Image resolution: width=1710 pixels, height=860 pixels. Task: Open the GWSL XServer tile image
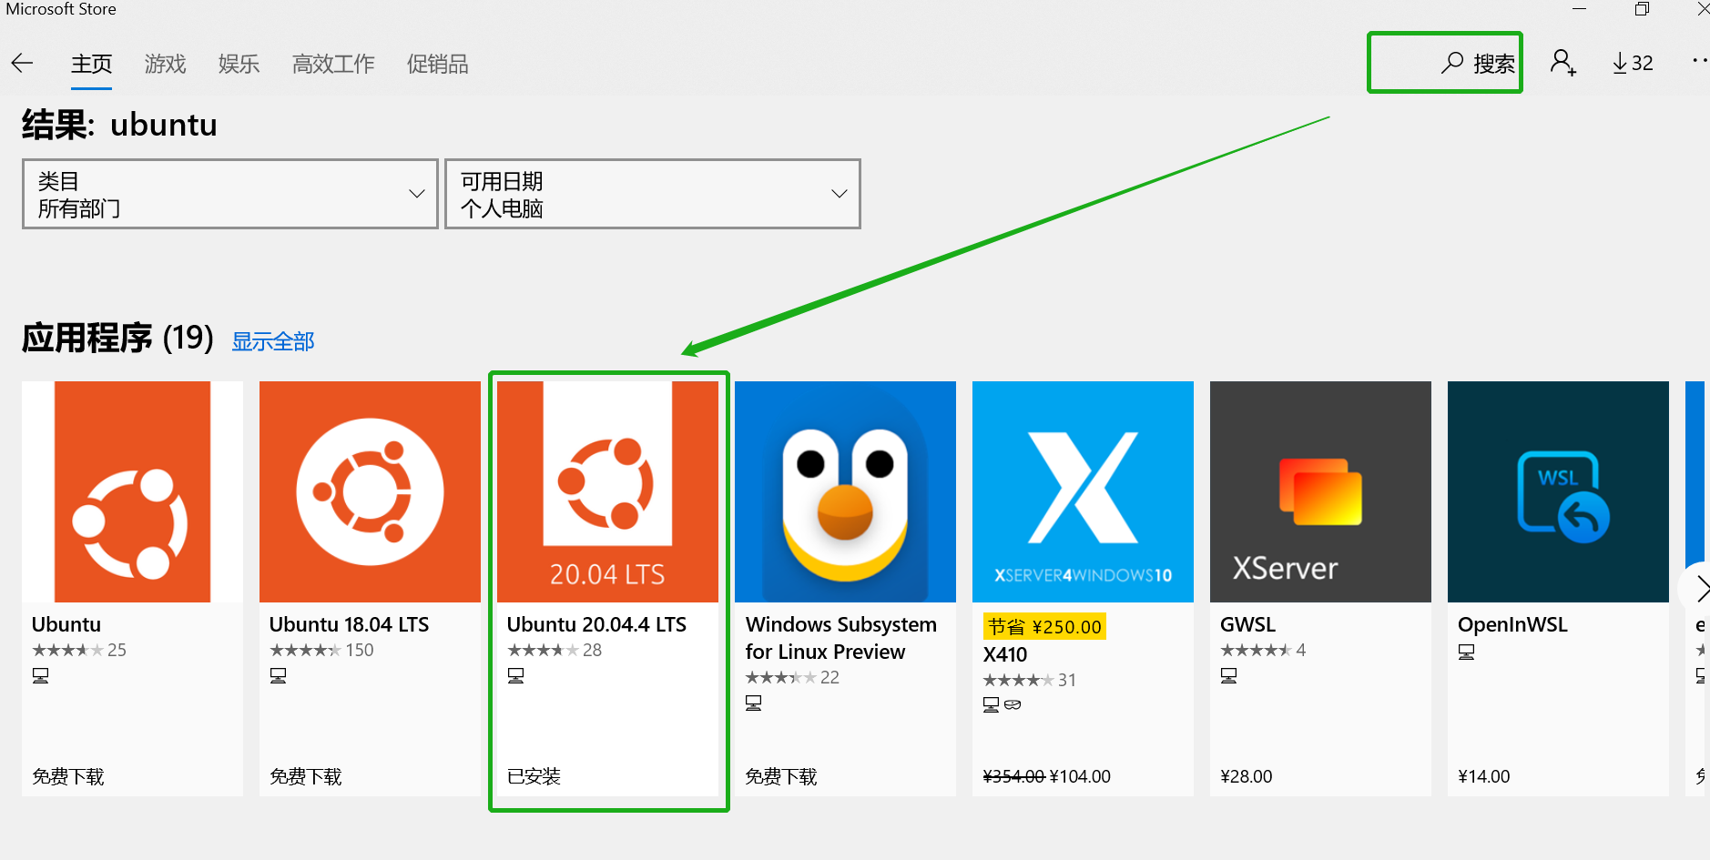point(1320,491)
